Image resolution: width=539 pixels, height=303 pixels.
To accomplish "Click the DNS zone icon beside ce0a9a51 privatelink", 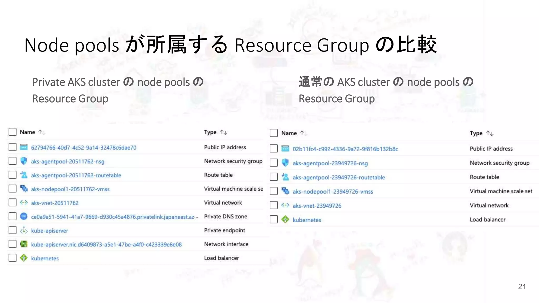I will click(24, 216).
